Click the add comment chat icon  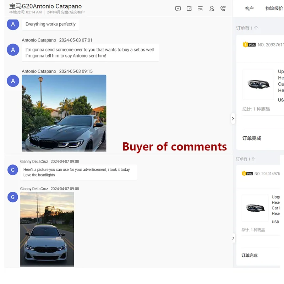pyautogui.click(x=178, y=9)
